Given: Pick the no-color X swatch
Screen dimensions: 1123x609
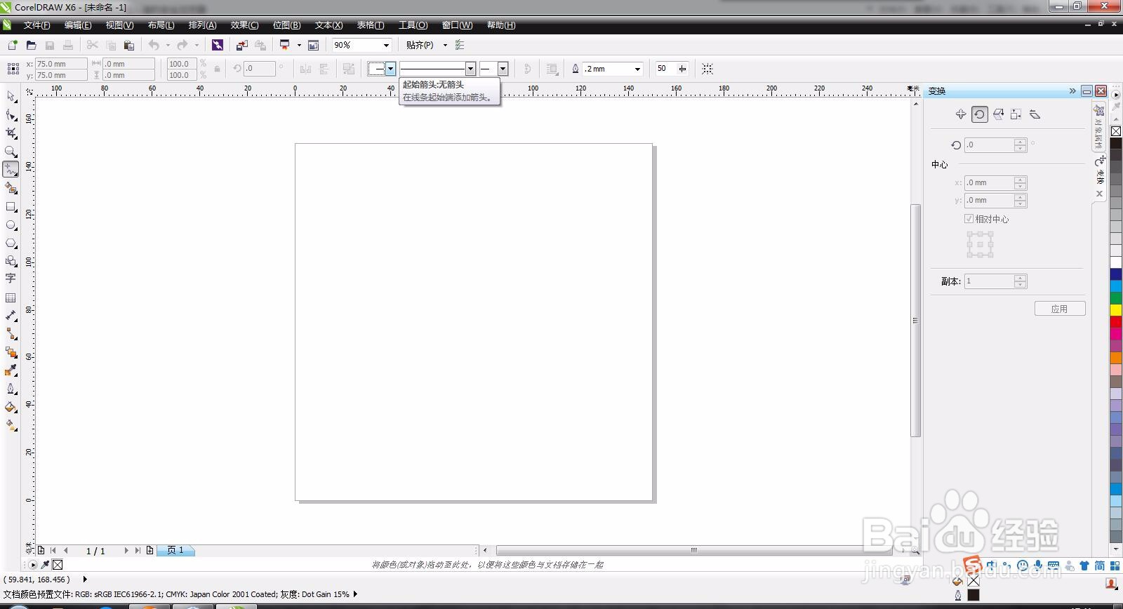Looking at the screenshot, I should click(1116, 131).
